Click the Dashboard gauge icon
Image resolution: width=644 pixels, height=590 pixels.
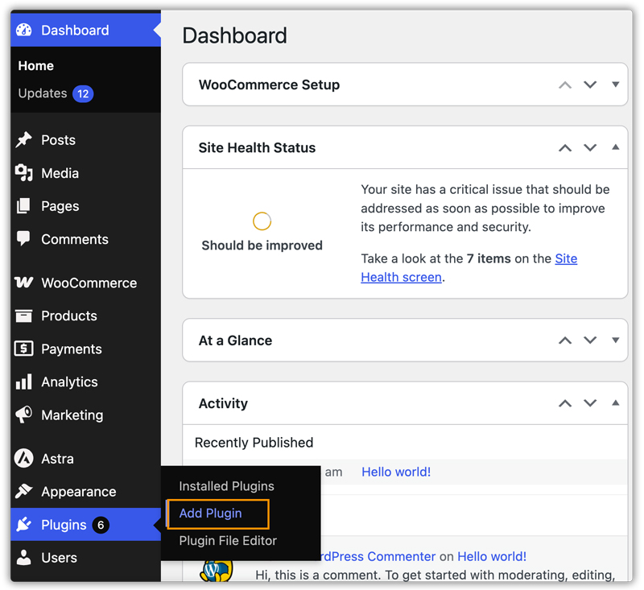click(24, 30)
